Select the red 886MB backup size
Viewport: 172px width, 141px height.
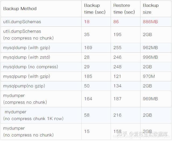(150, 21)
